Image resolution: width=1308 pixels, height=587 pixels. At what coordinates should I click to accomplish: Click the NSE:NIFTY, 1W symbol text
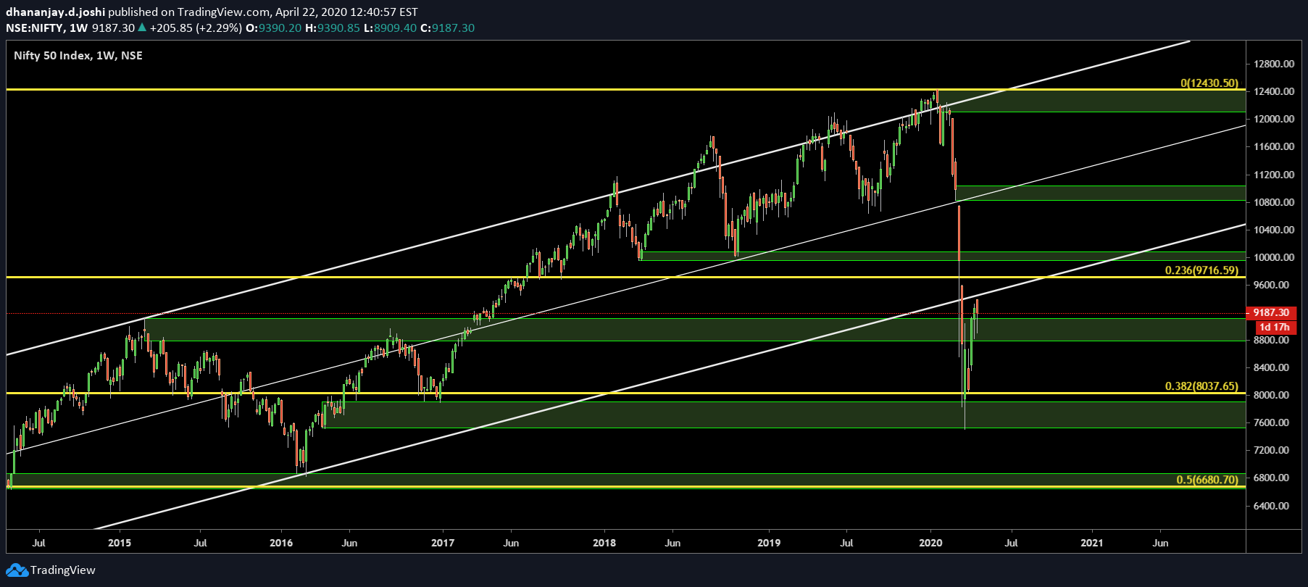tap(46, 28)
